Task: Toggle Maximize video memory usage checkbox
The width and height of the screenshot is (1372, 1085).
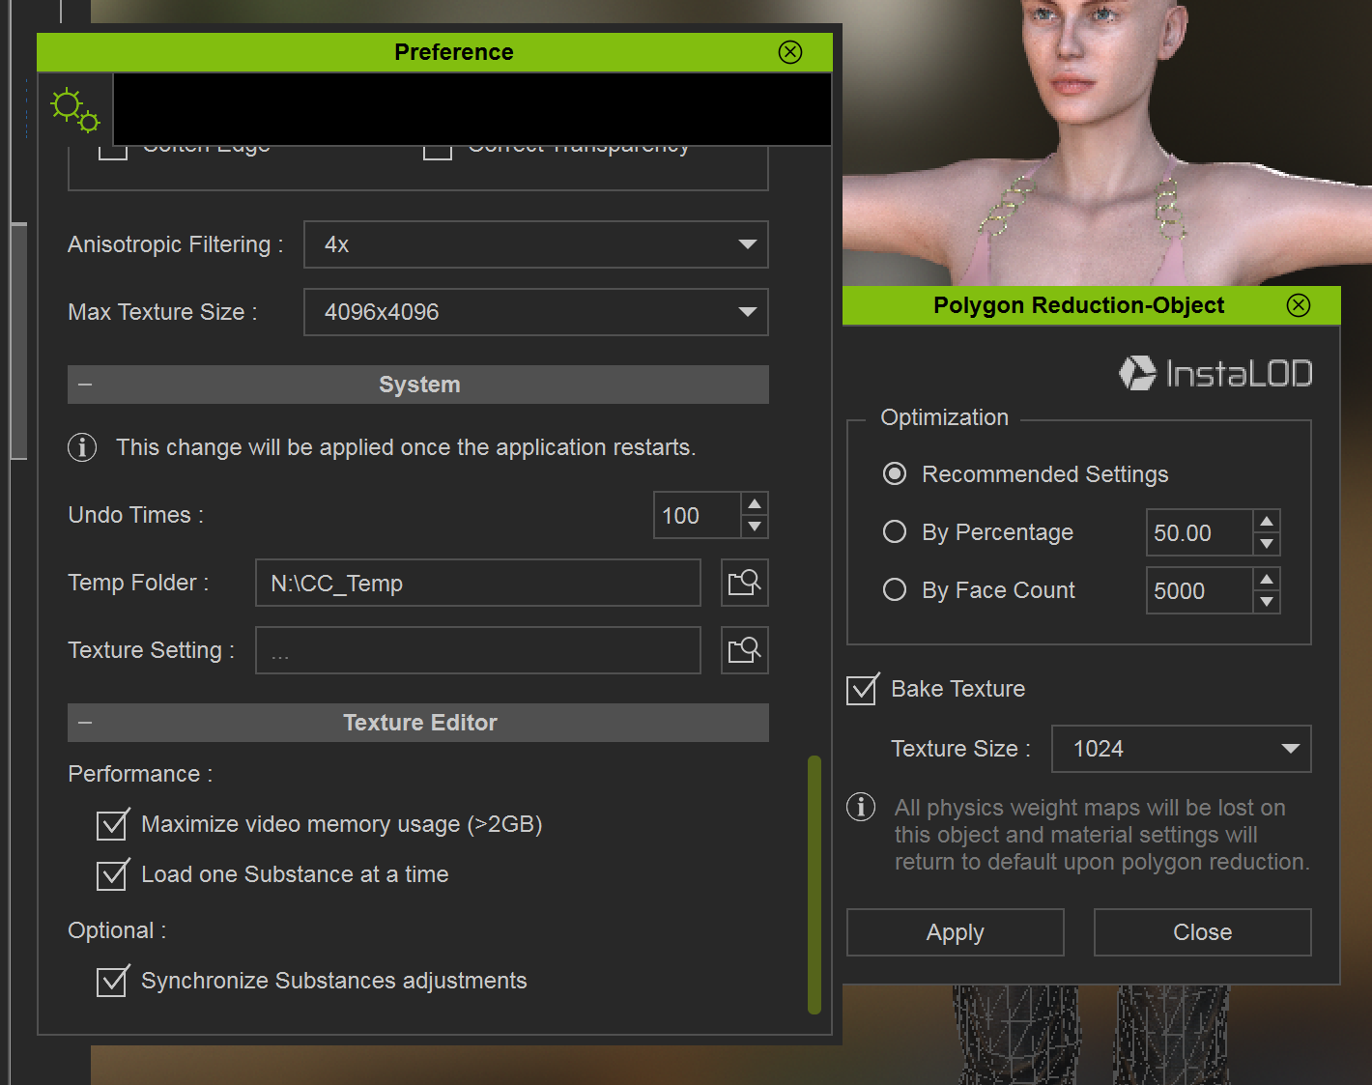Action: tap(112, 824)
